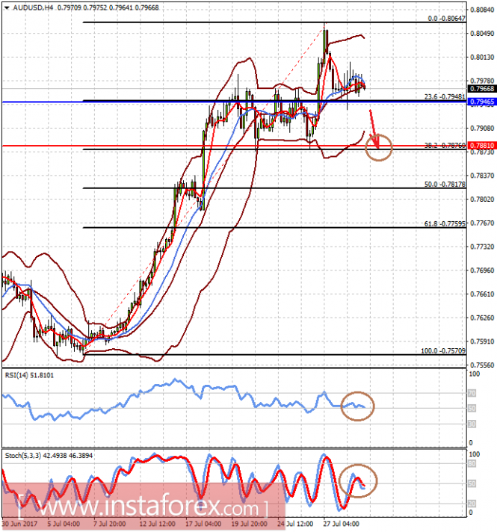Click the 23.6 Fibonacci level label
Viewport: 497px width, 532px height.
[445, 96]
